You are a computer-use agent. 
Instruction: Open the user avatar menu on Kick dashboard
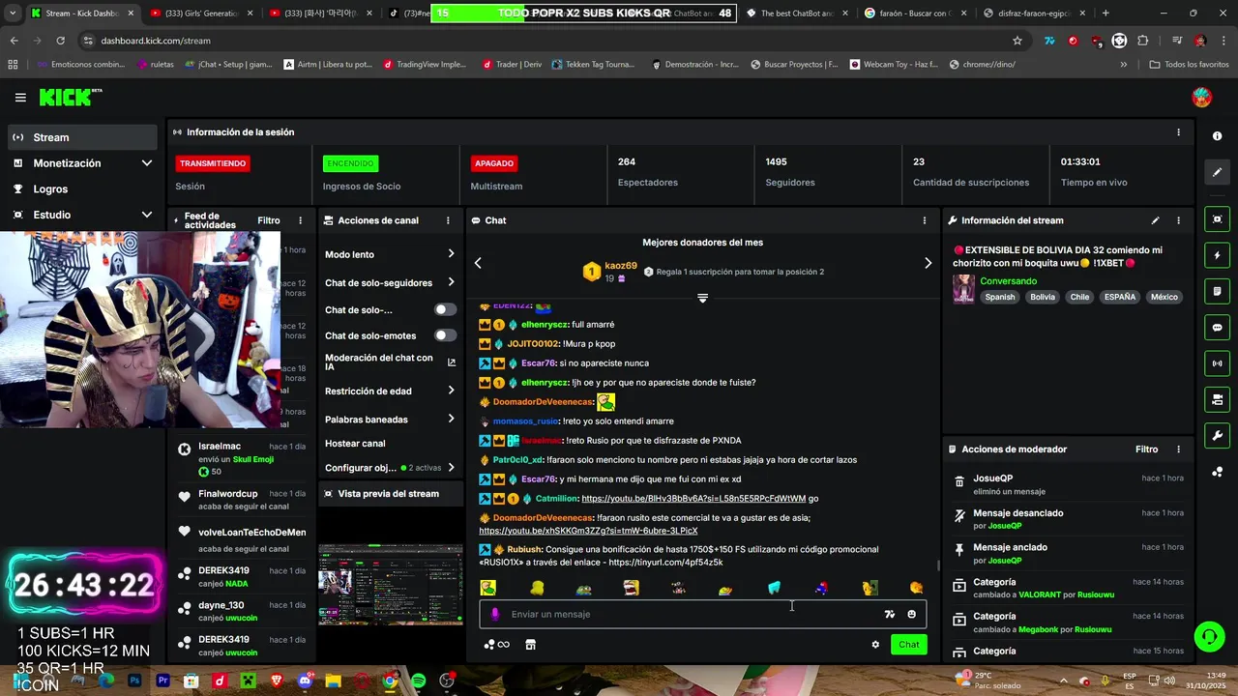pos(1201,97)
